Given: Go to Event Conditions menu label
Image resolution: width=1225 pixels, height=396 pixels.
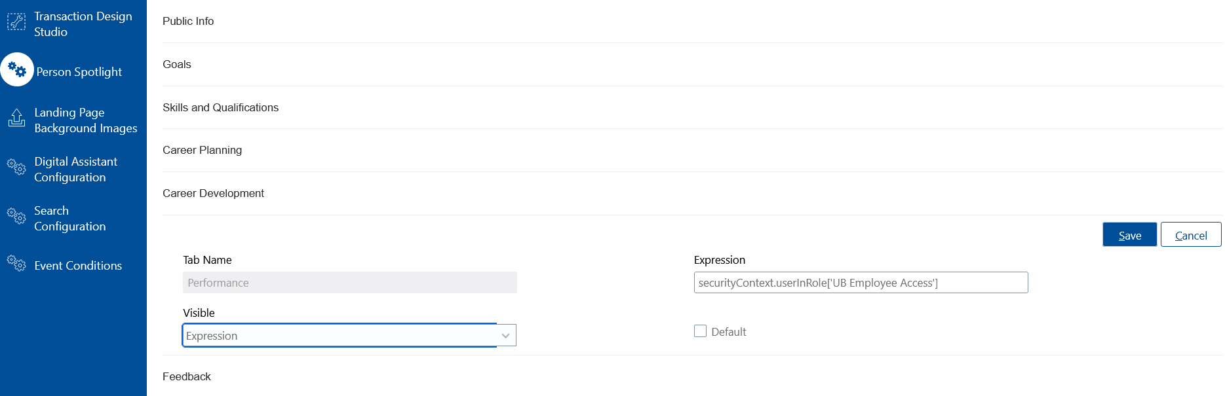Looking at the screenshot, I should coord(78,266).
